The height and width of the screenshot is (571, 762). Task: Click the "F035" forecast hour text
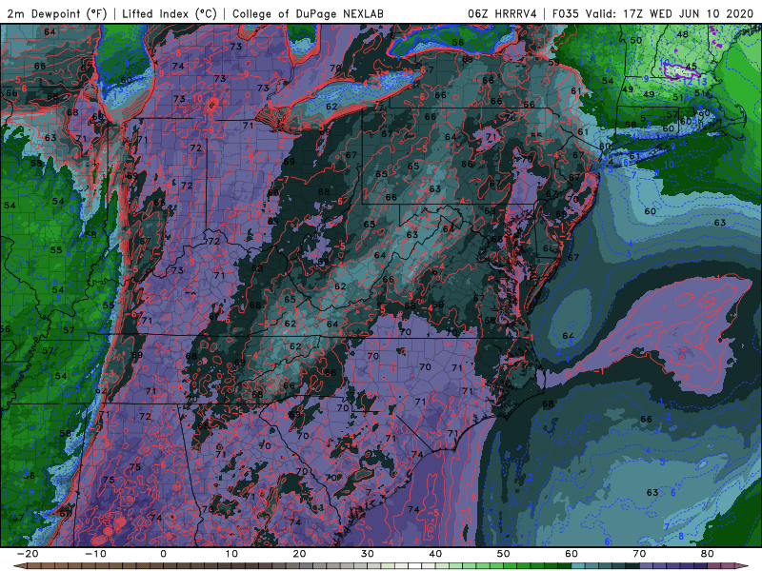pyautogui.click(x=565, y=13)
